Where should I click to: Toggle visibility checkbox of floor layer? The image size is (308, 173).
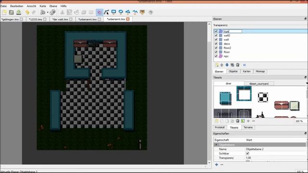[216, 52]
